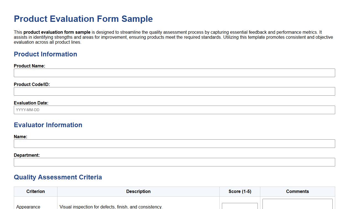Click the Description column header

pos(138,191)
